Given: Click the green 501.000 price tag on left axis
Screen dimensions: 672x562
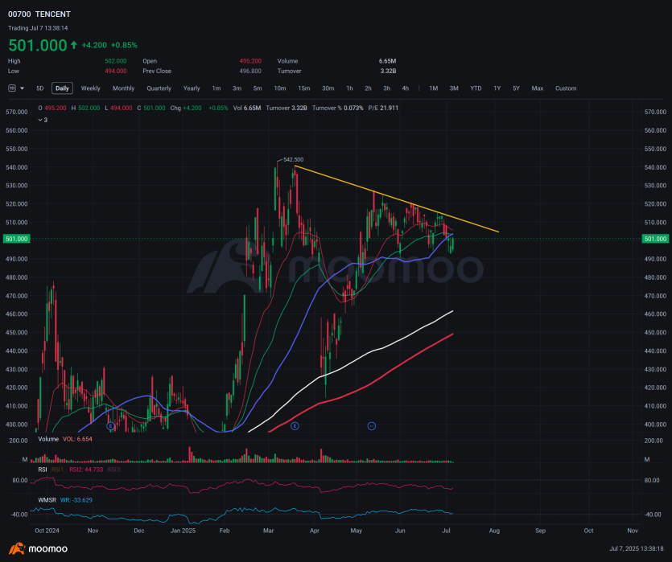Looking at the screenshot, I should pyautogui.click(x=16, y=239).
